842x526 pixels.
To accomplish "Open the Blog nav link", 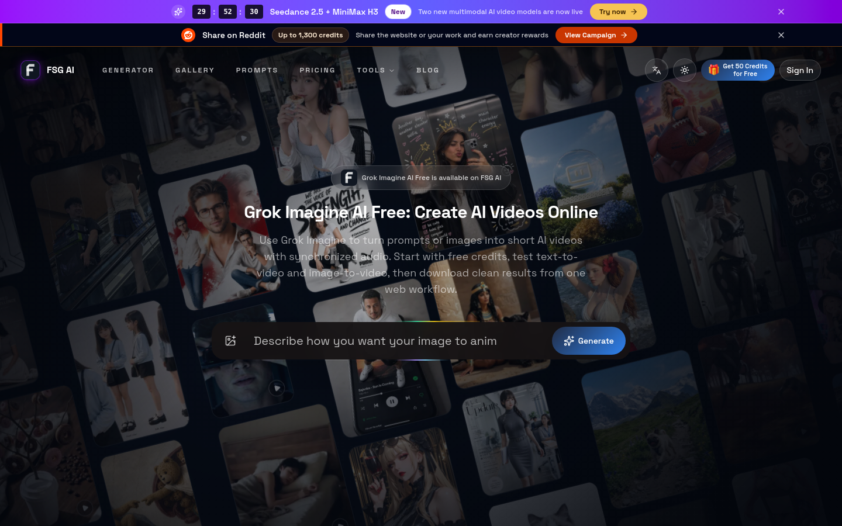I will (x=427, y=70).
